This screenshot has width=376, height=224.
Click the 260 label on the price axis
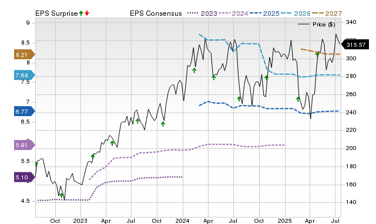[x=351, y=94]
